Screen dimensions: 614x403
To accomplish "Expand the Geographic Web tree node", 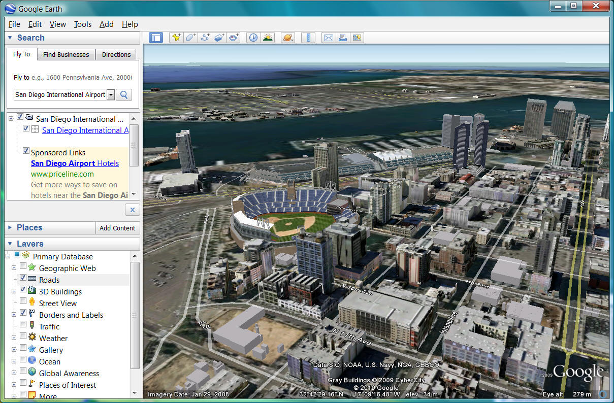I will tap(14, 268).
